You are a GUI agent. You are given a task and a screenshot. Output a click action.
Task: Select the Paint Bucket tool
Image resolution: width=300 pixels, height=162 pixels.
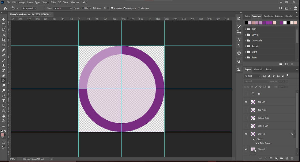click(x=4, y=80)
